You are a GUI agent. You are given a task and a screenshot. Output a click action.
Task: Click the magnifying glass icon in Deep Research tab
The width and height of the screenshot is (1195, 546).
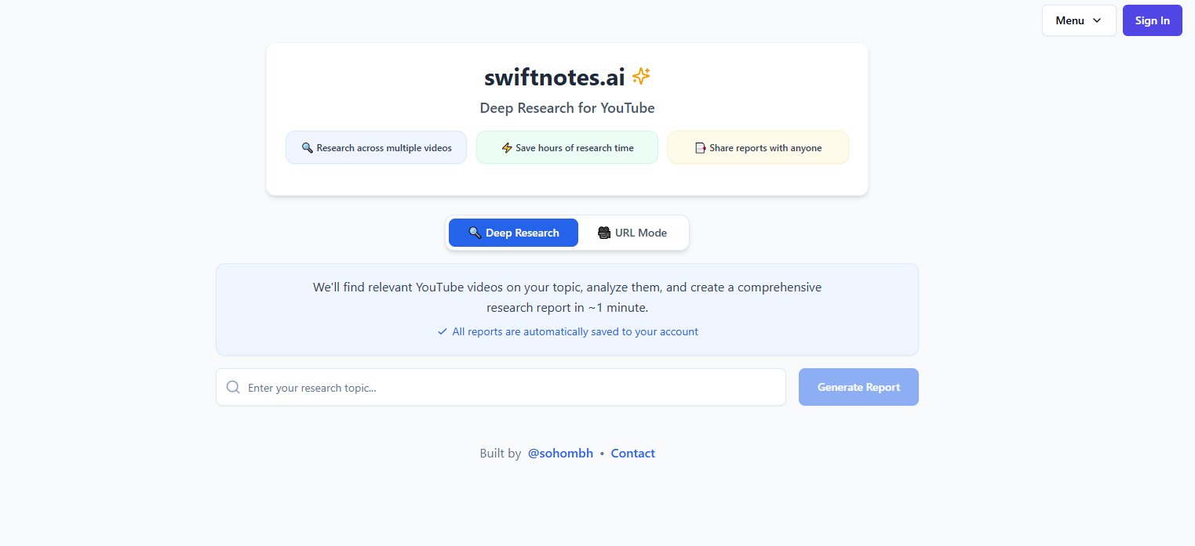475,233
